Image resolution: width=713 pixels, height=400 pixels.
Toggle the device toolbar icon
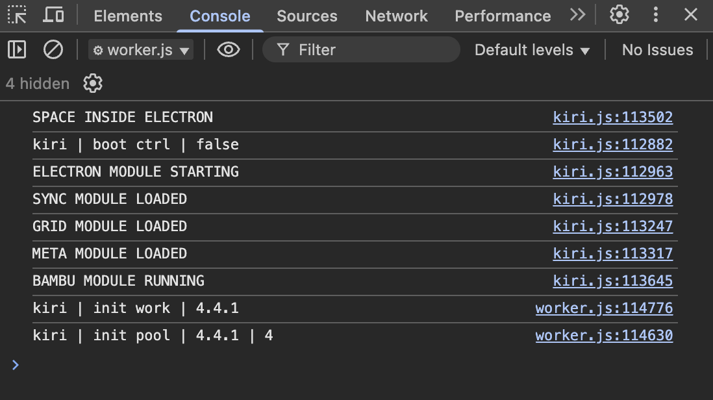click(x=53, y=15)
